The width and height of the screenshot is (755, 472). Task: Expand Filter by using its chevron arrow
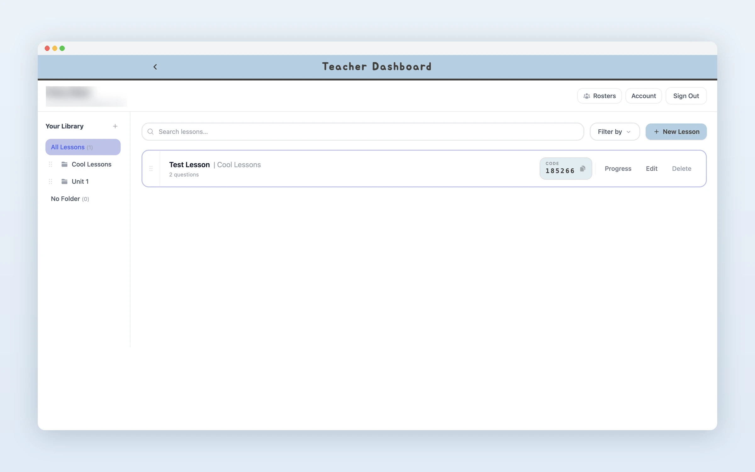click(629, 132)
